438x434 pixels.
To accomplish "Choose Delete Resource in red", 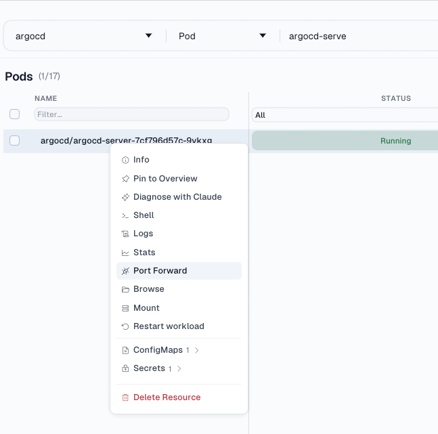I will (x=179, y=397).
